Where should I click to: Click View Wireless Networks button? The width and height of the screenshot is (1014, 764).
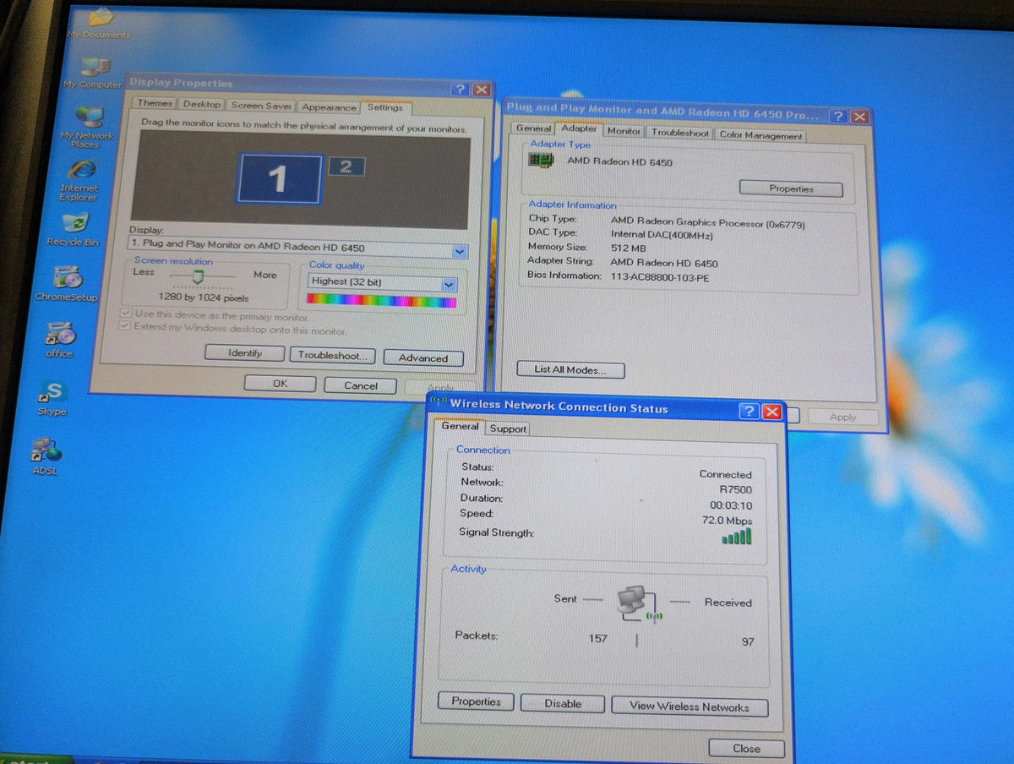click(689, 707)
